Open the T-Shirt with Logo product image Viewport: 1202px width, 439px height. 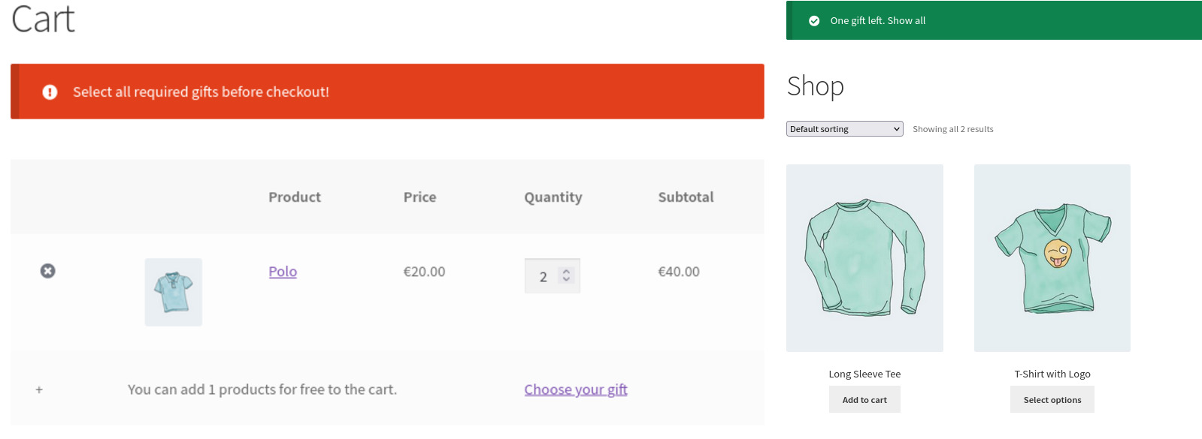[x=1052, y=258]
